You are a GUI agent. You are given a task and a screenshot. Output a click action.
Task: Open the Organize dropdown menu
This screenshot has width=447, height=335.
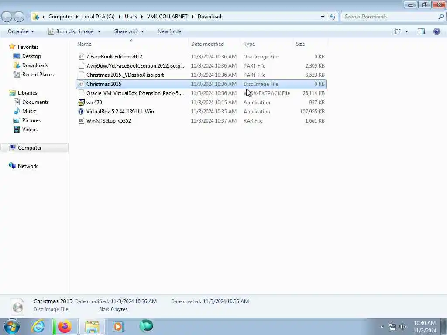tap(21, 31)
